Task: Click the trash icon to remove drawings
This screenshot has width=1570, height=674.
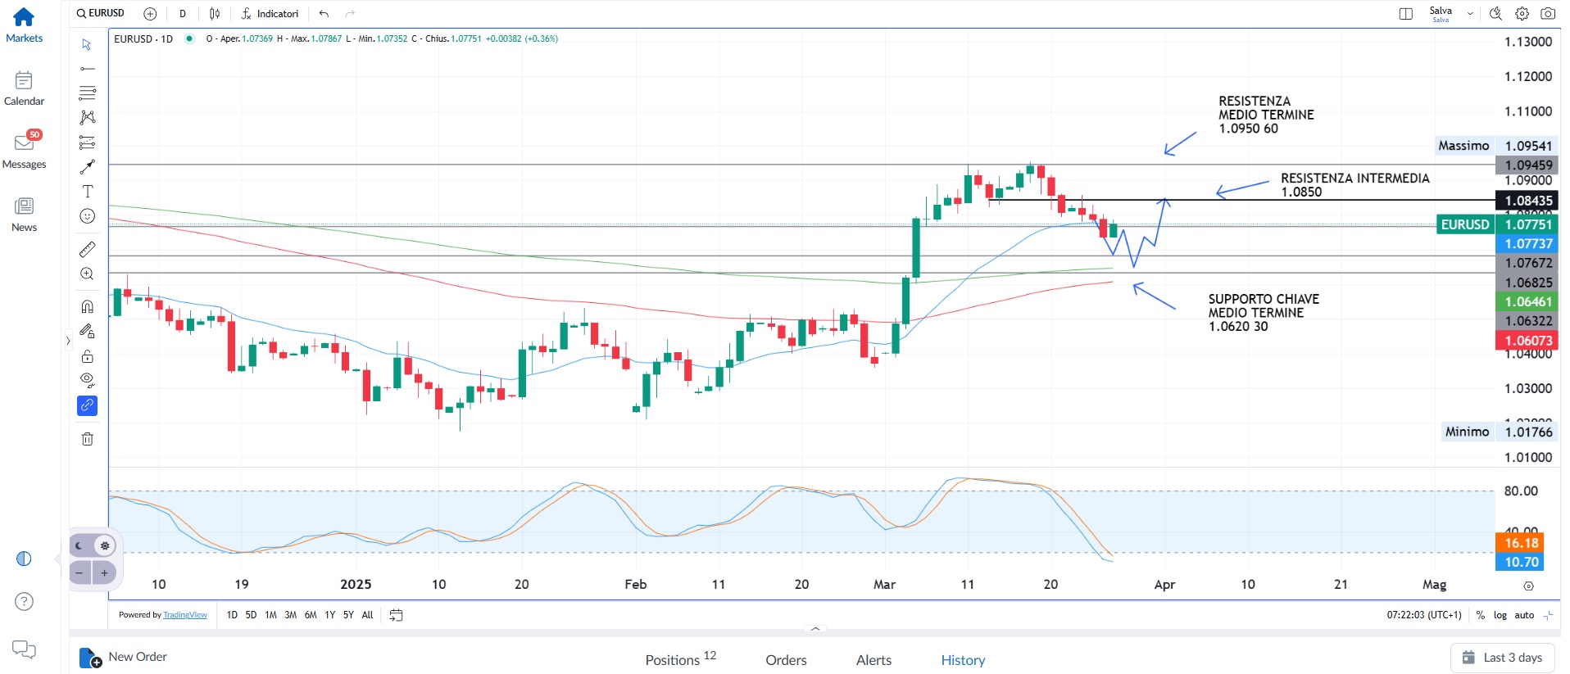Action: point(88,439)
